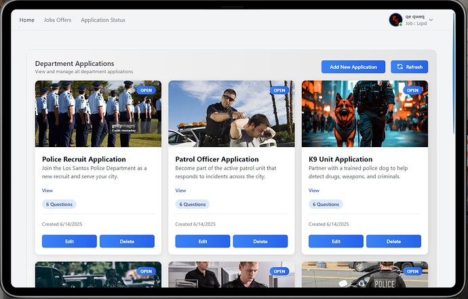Viewport: 468px width, 299px height.
Task: Open the Home tab
Action: 26,20
